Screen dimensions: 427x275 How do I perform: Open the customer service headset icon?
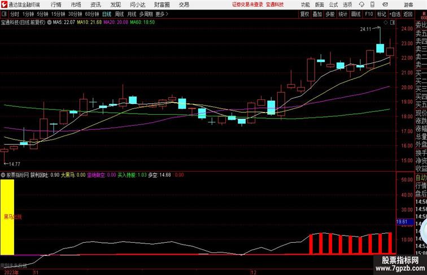pos(361,5)
